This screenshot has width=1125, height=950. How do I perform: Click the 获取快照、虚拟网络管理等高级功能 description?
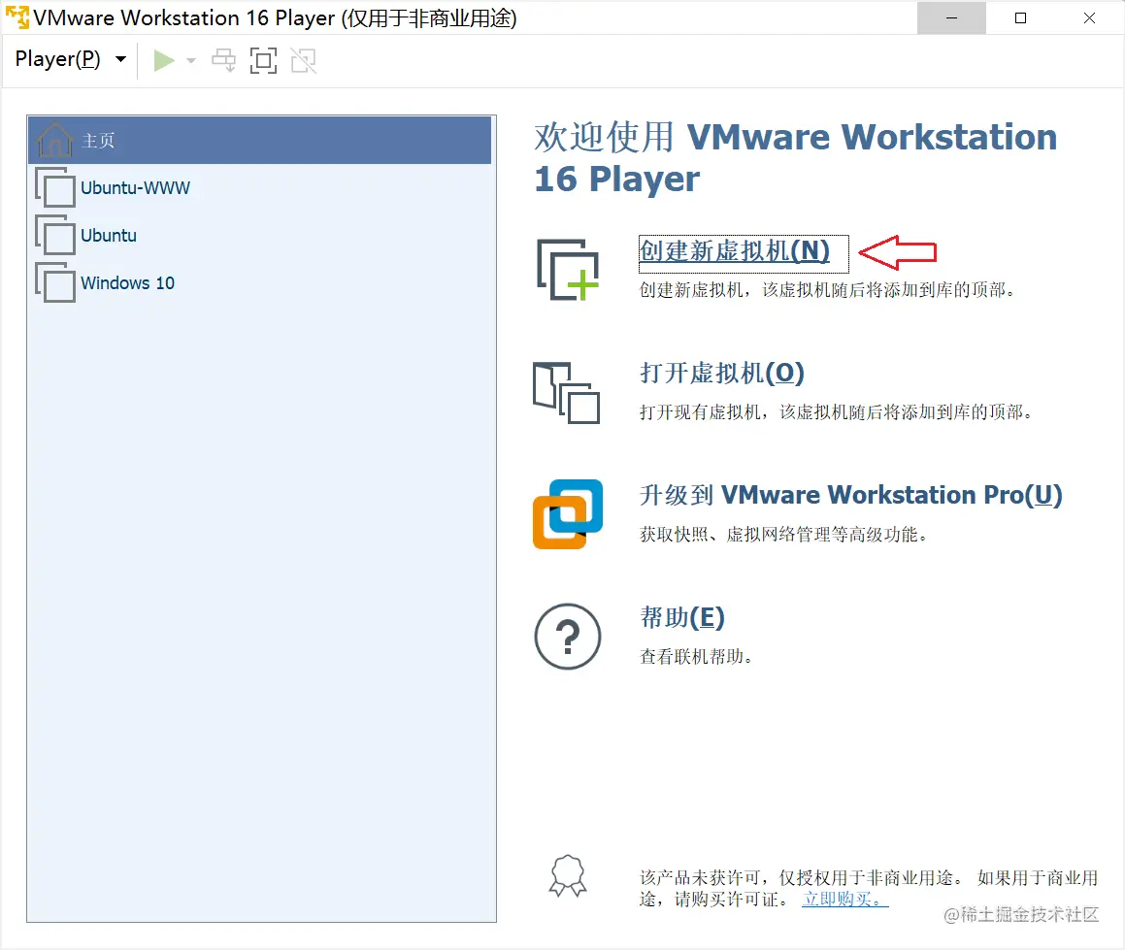click(x=783, y=535)
